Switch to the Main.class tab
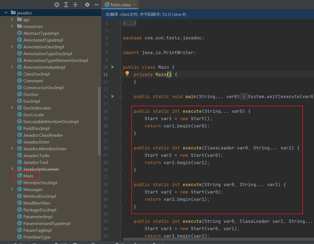 pyautogui.click(x=120, y=5)
